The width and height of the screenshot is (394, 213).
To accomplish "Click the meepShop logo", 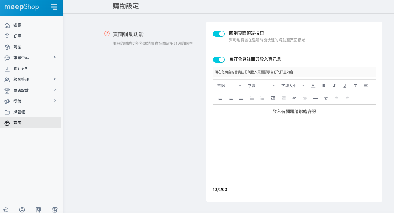I will tap(21, 7).
